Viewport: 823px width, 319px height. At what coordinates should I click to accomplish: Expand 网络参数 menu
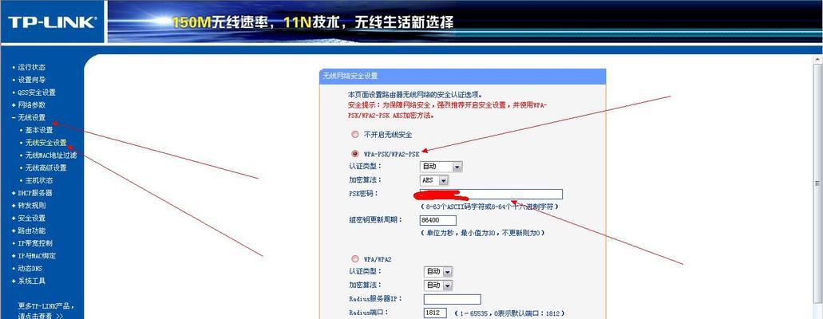[31, 105]
